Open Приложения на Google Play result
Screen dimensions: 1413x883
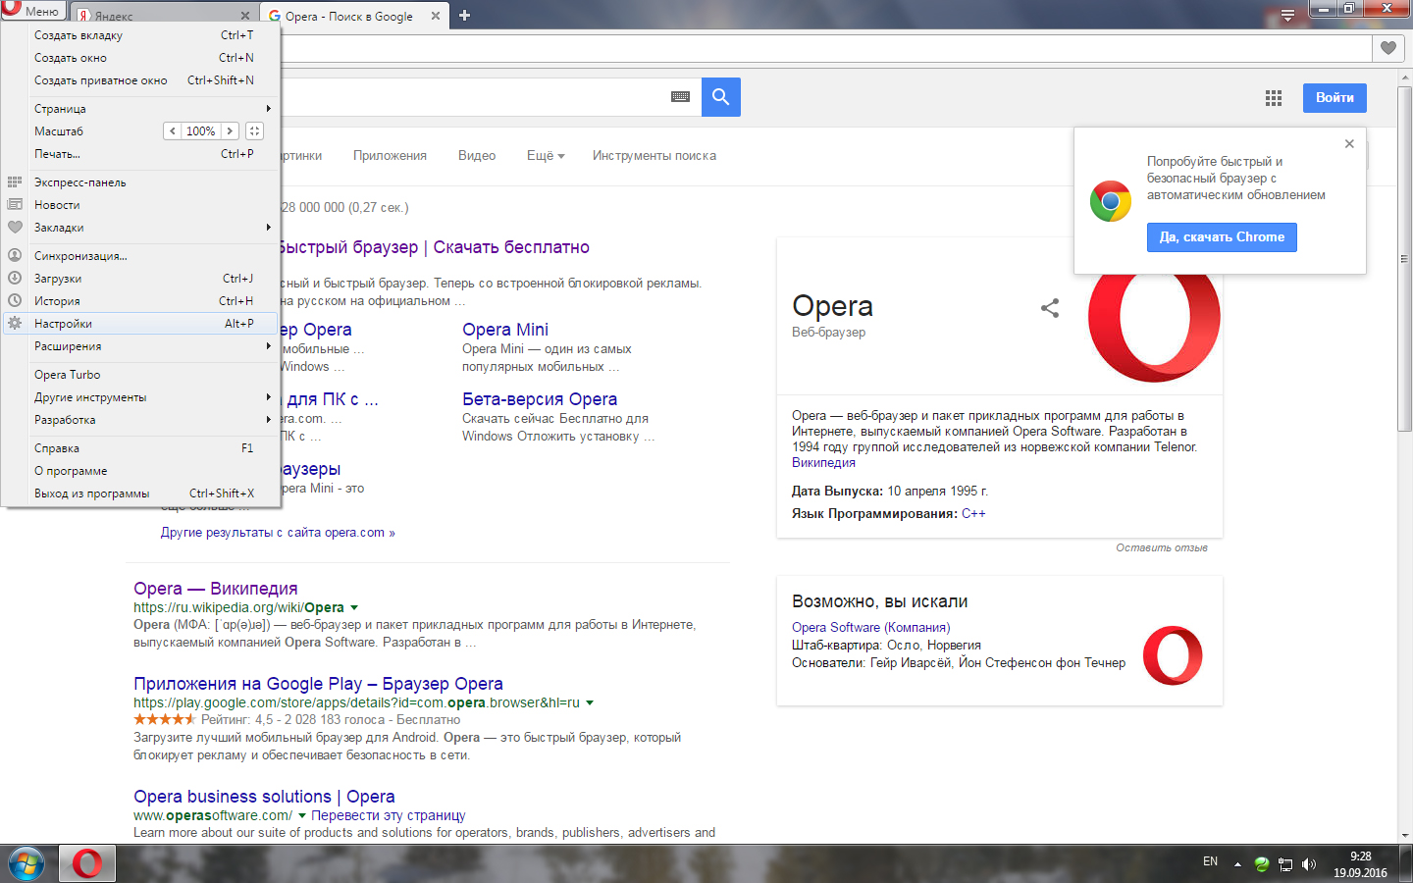[318, 684]
